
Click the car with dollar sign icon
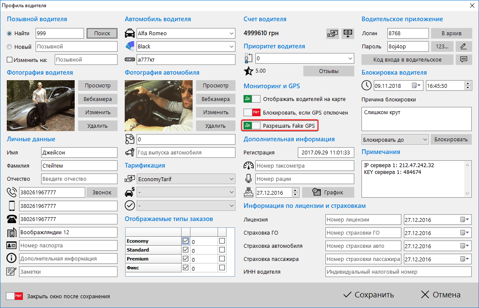click(130, 192)
